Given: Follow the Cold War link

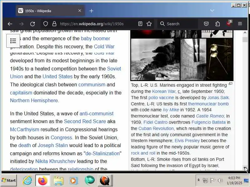Looking at the screenshot, I should 104,46.
